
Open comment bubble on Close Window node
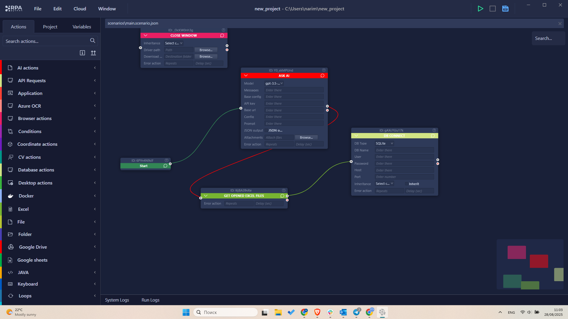coord(222,35)
